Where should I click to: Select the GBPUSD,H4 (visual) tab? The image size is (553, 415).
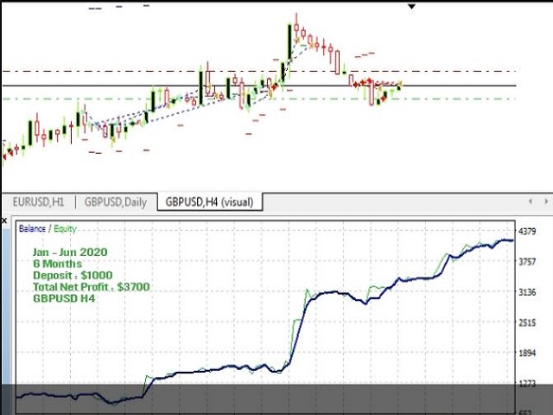pos(209,201)
